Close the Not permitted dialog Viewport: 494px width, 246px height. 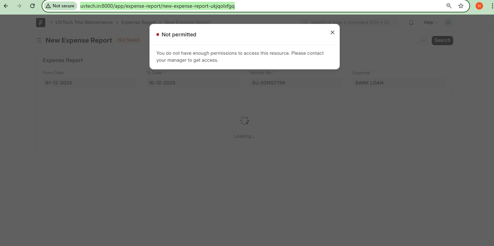(x=332, y=33)
